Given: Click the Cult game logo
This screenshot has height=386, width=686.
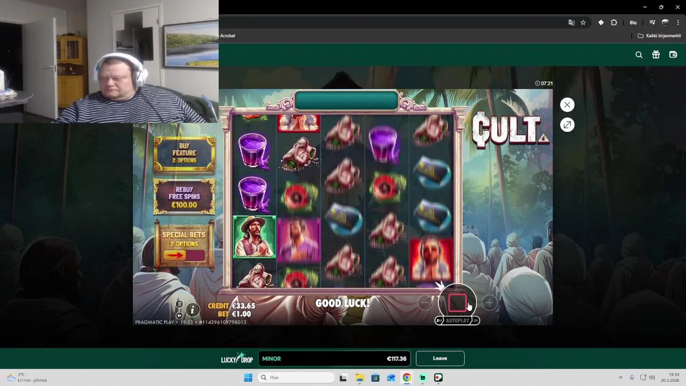Looking at the screenshot, I should coord(510,130).
